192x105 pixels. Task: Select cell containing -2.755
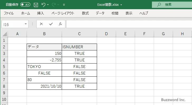[x=44, y=60]
